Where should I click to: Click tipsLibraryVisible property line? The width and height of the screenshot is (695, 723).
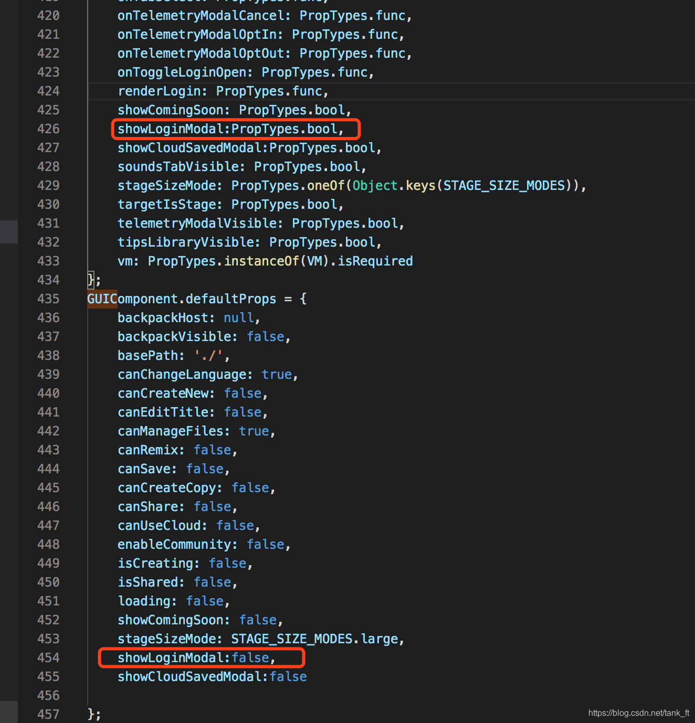tap(249, 242)
